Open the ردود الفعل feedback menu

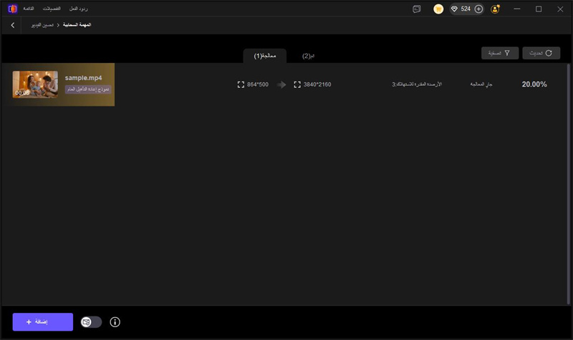[79, 8]
